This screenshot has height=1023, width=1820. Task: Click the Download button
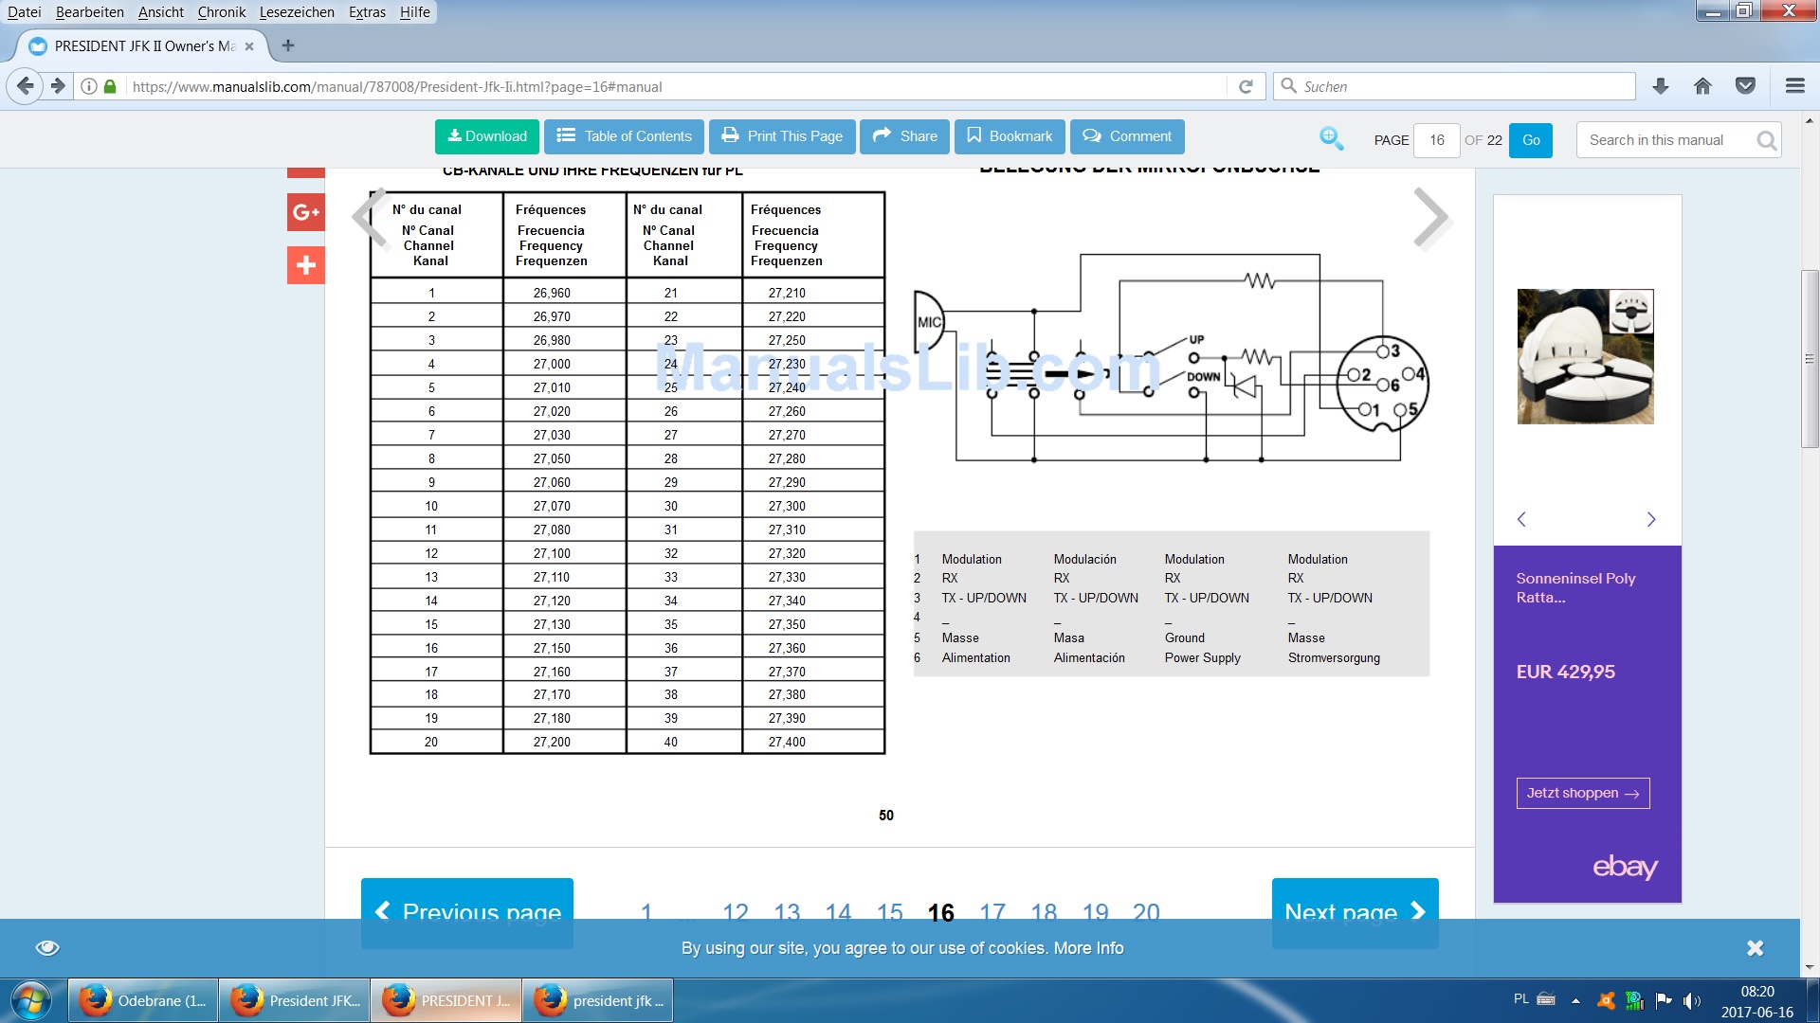487,136
